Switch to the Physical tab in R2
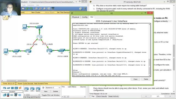Screen dimensions: 176x99 click(75, 17)
